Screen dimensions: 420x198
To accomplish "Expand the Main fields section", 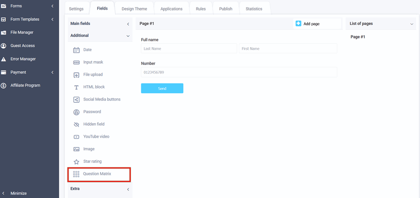I will pyautogui.click(x=128, y=24).
